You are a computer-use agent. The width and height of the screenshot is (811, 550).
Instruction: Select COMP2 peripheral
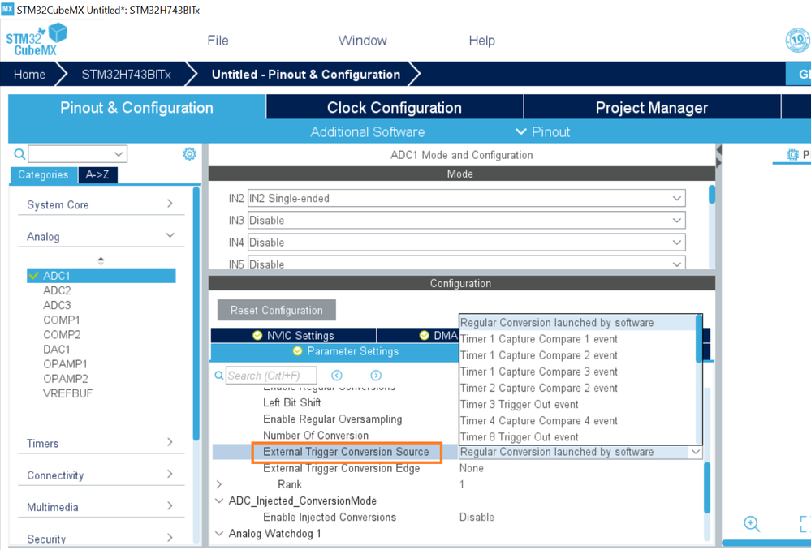coord(62,334)
